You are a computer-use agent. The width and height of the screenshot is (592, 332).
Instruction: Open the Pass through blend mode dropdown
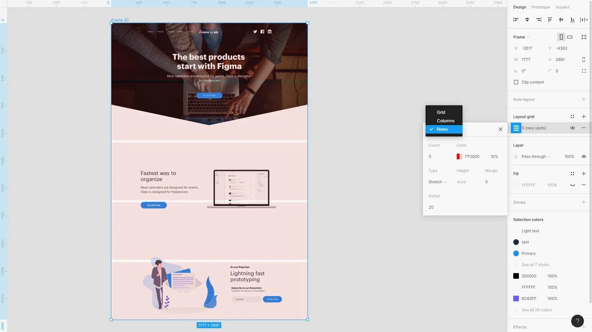point(536,156)
